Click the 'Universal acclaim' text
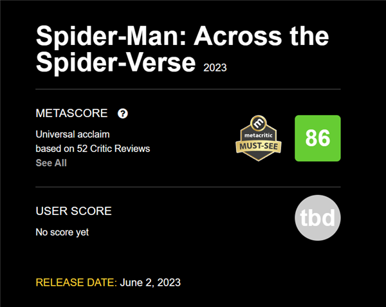Viewport: 386px width, 307px height. point(73,135)
